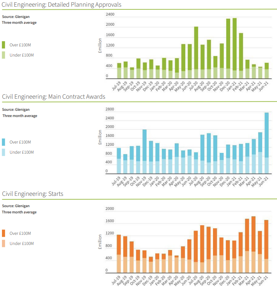277x291 pixels.
Task: Select the Main Contract Awards chart title
Action: tap(54, 96)
